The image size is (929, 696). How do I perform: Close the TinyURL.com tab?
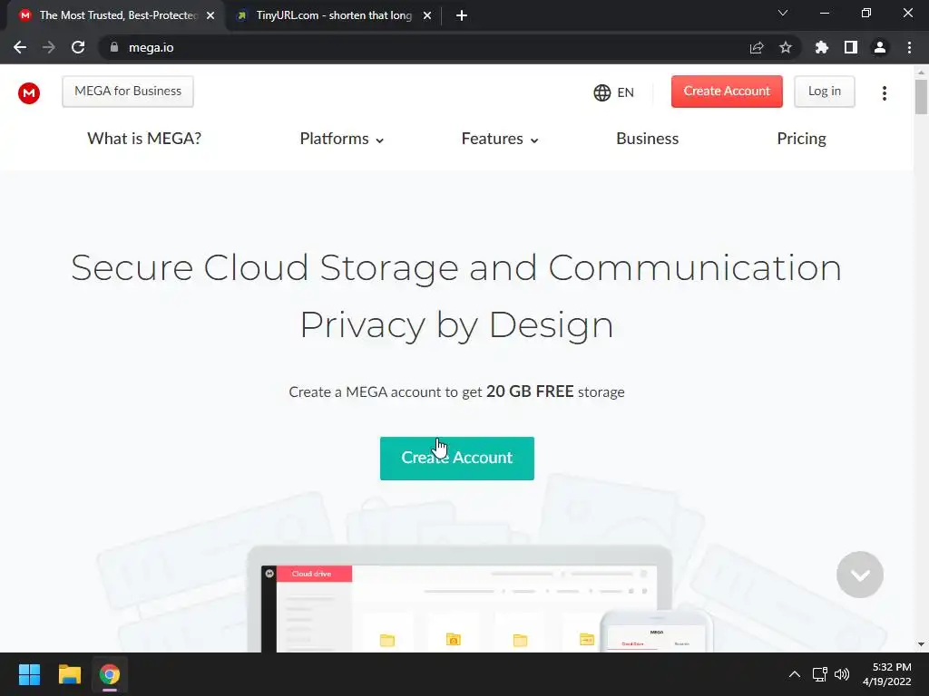(x=427, y=15)
